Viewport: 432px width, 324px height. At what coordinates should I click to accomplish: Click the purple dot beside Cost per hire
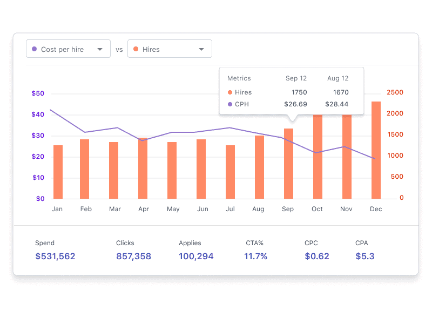click(x=35, y=49)
